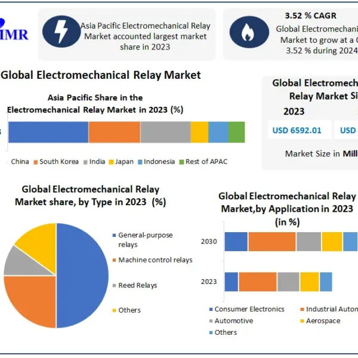Select the blue China segment of Asia Pacific bar
358x358 pixels.
(48, 132)
